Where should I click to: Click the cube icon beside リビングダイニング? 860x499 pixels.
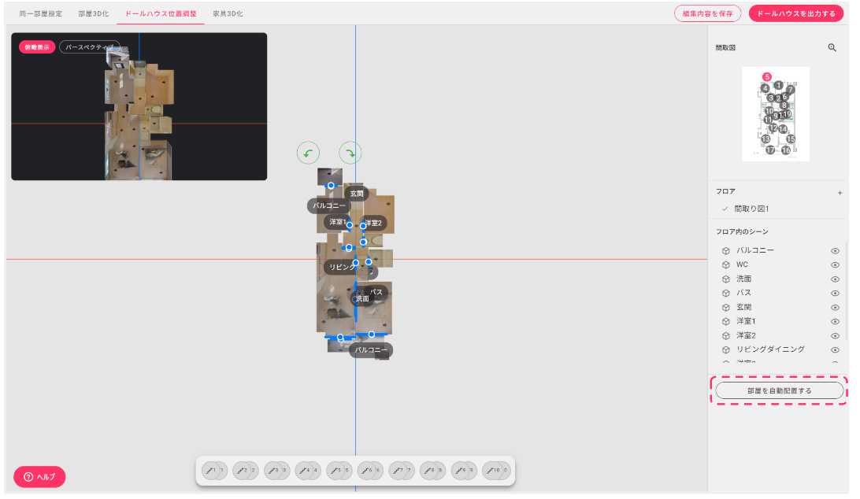[x=725, y=349]
